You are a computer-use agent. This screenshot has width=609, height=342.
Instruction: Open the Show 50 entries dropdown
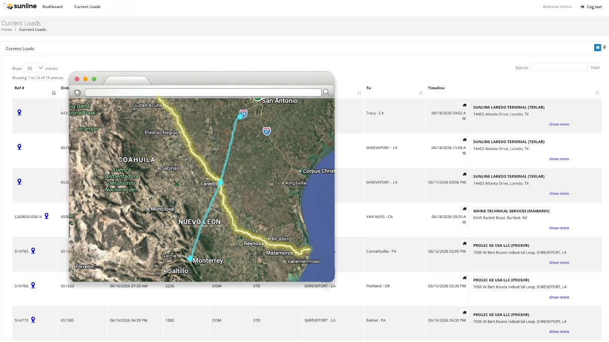click(33, 68)
